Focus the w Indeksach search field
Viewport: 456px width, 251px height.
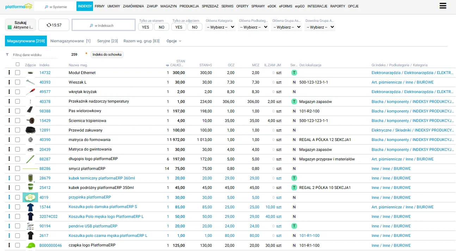(x=104, y=25)
